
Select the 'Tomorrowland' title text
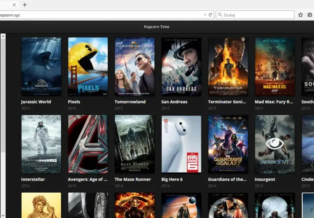[x=130, y=102]
